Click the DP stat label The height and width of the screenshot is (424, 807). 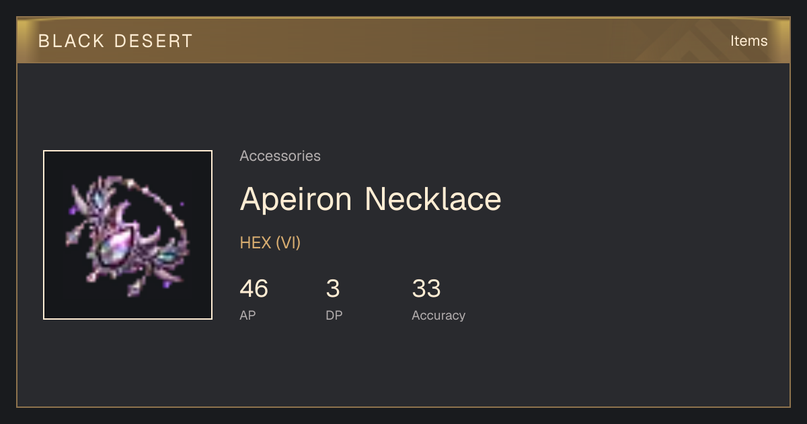point(334,315)
